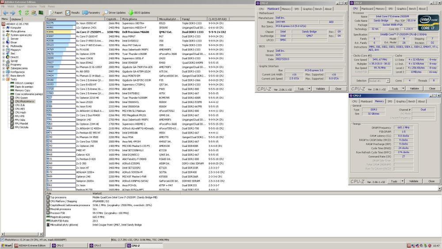The width and height of the screenshot is (442, 249).
Task: Go back with the blue left arrow in AIDA64
Action: (5, 13)
